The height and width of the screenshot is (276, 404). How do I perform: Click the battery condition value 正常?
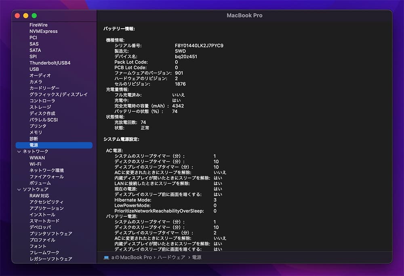145,128
